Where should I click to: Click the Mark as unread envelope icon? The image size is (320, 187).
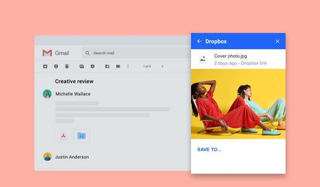point(82,67)
